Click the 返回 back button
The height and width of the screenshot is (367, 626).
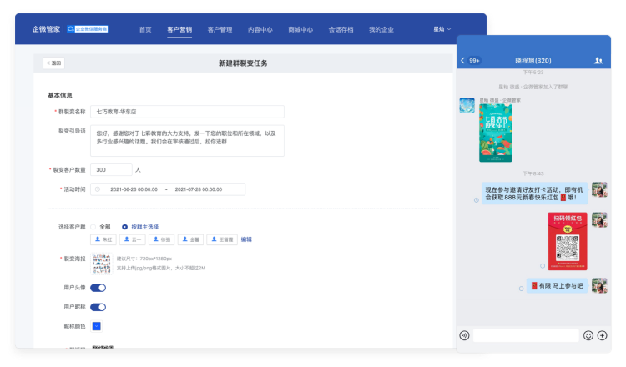click(53, 63)
